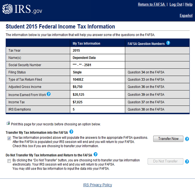This screenshot has width=195, height=189.
Task: Open help icon beside FAFSA Question Numbers header
Action: click(168, 43)
